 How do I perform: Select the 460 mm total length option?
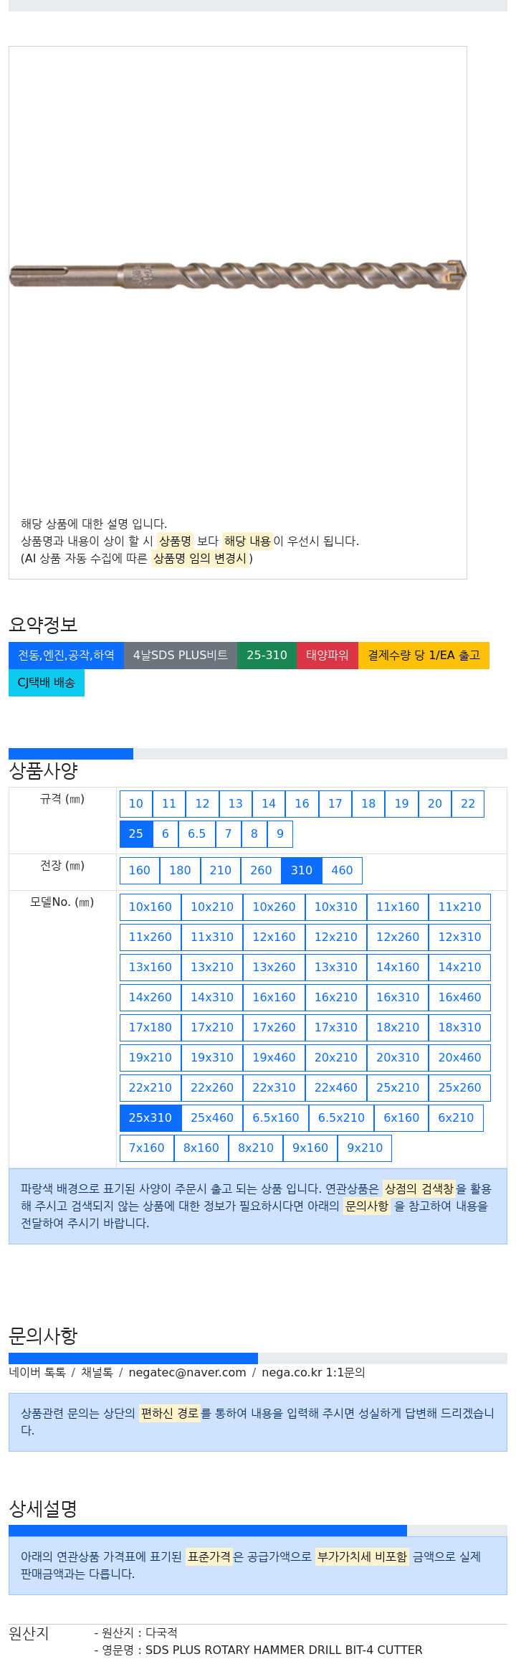(x=342, y=871)
